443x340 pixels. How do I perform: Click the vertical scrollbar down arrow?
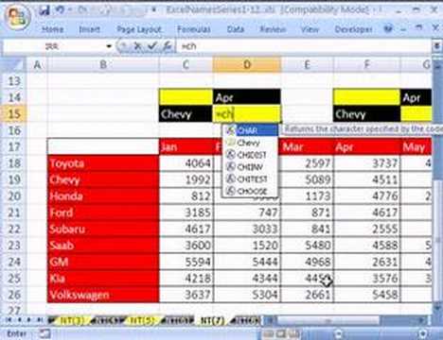pos(437,309)
